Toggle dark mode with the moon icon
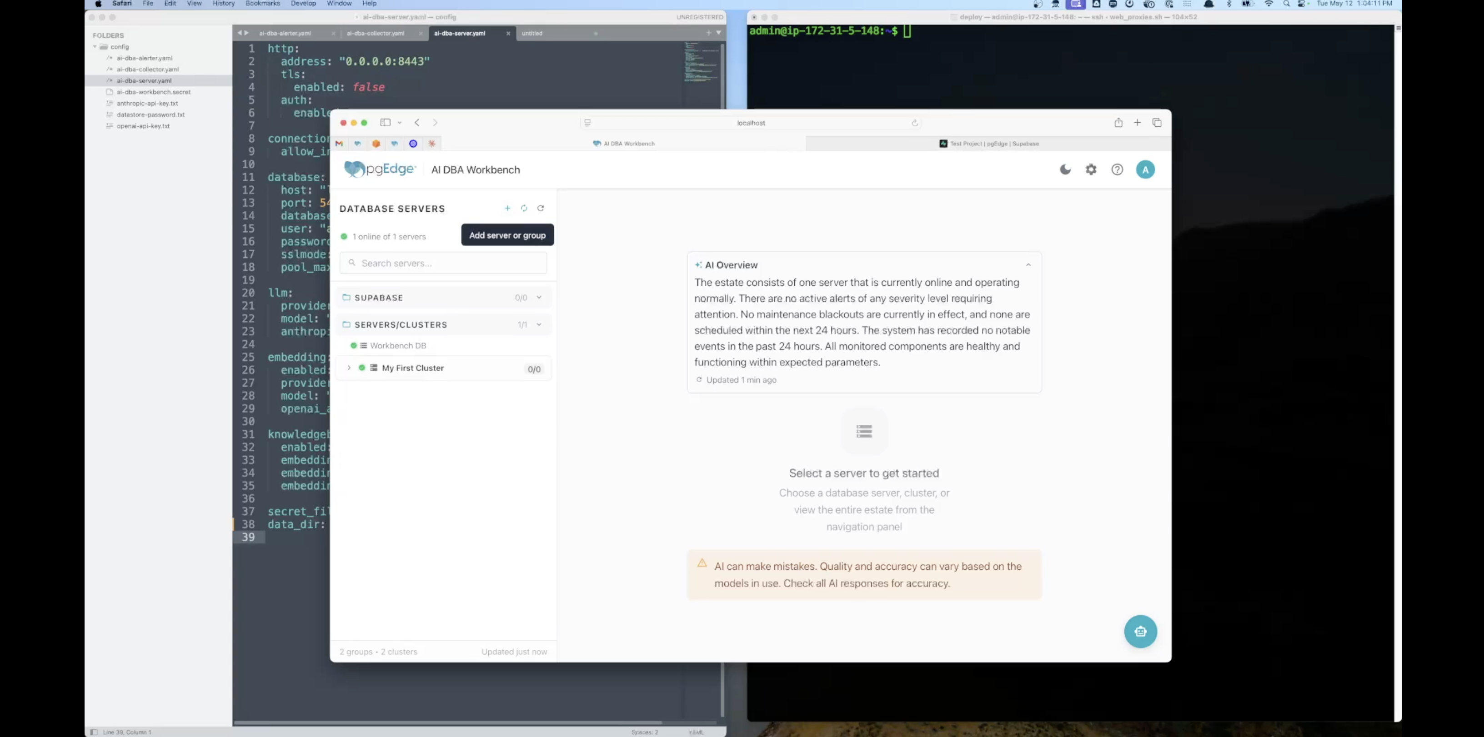 pyautogui.click(x=1065, y=169)
